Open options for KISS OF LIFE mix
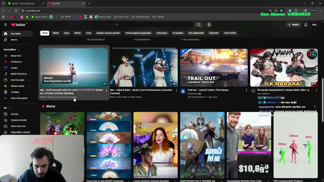Viewport: 324px width, 182px height. (106, 90)
